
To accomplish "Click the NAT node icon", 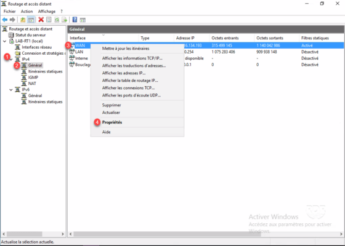I will click(24, 84).
